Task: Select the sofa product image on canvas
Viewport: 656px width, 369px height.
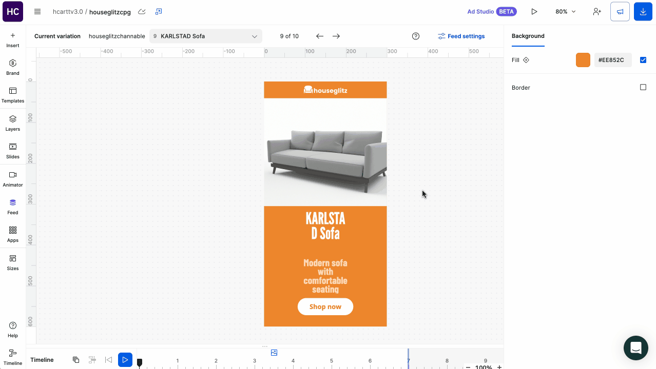Action: point(325,152)
